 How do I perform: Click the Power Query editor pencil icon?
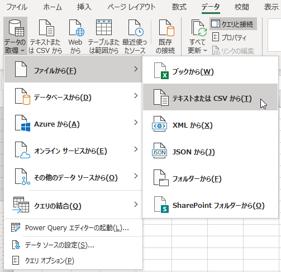(x=16, y=227)
